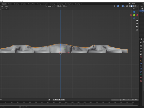Open the Particles properties tab
This screenshot has height=108, width=144.
(141, 66)
